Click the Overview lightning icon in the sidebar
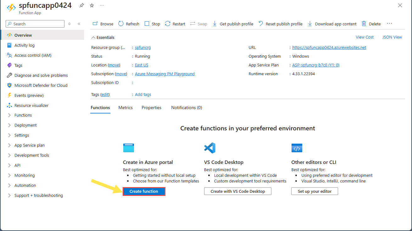This screenshot has height=231, width=412. 9,35
